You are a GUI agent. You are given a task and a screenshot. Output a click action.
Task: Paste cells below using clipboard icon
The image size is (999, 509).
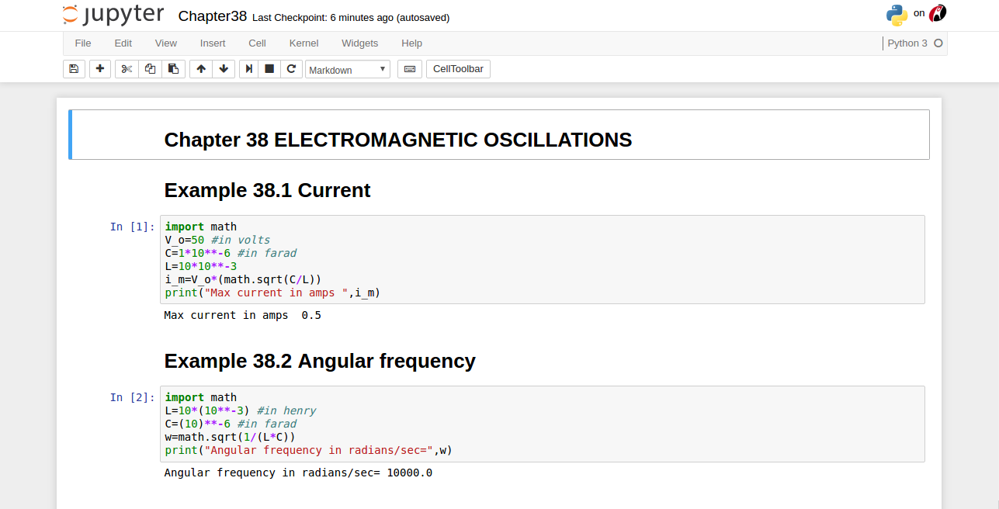pos(173,69)
